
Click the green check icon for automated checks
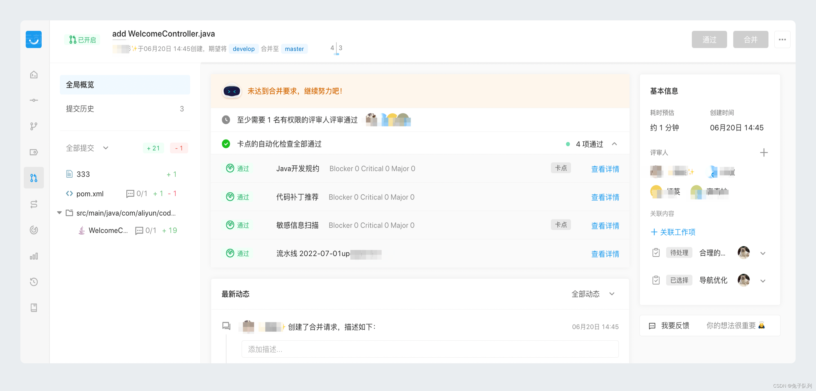226,144
